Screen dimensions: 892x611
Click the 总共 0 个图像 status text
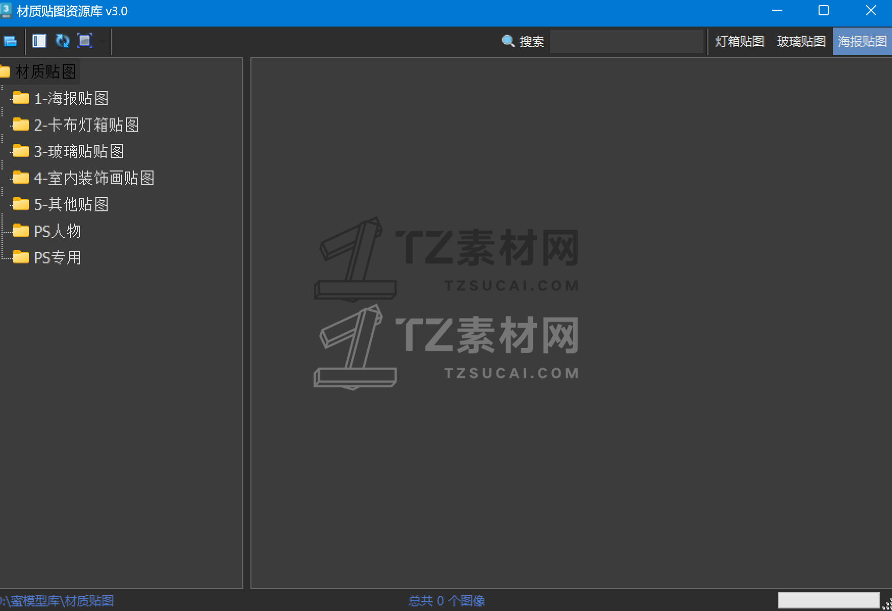click(447, 601)
